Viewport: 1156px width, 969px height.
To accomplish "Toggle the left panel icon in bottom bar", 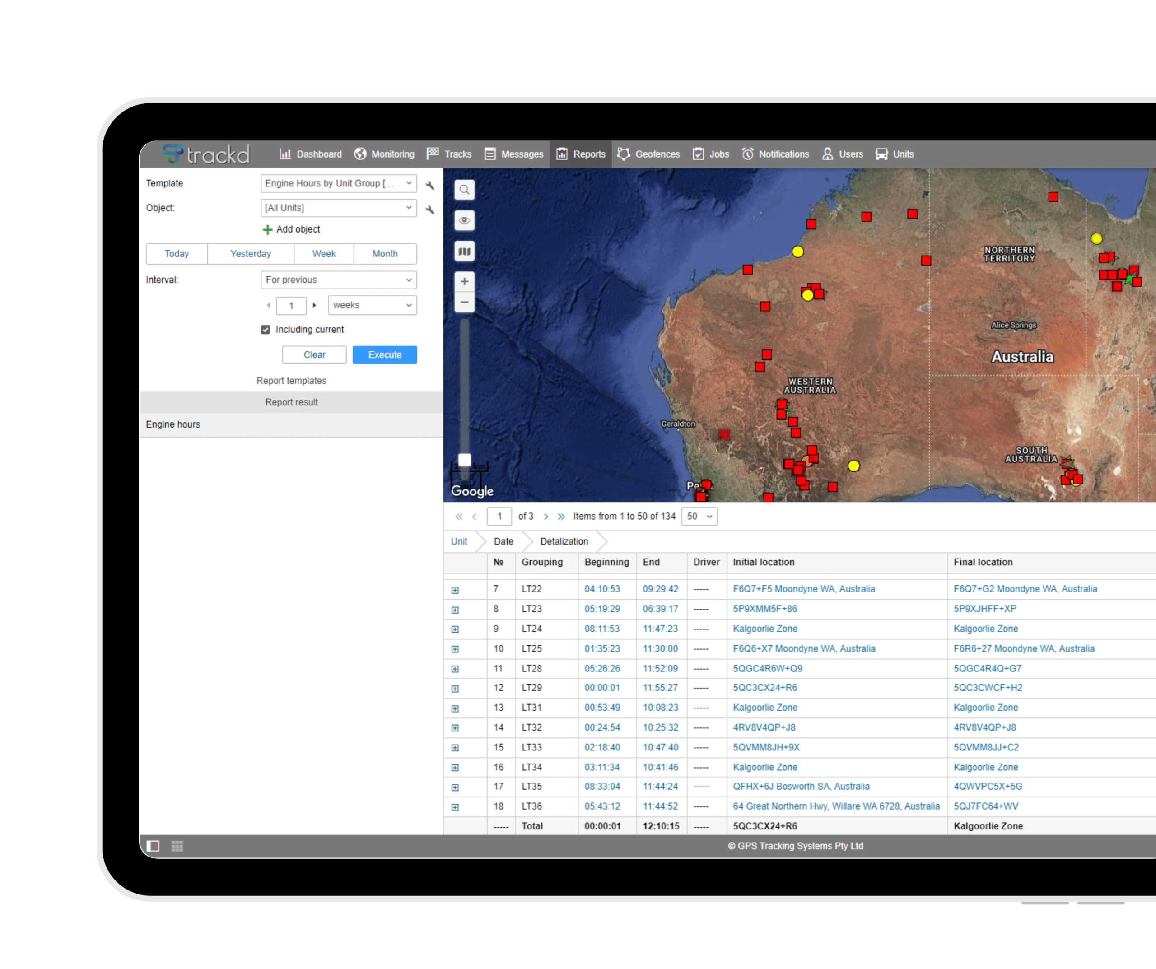I will (153, 846).
